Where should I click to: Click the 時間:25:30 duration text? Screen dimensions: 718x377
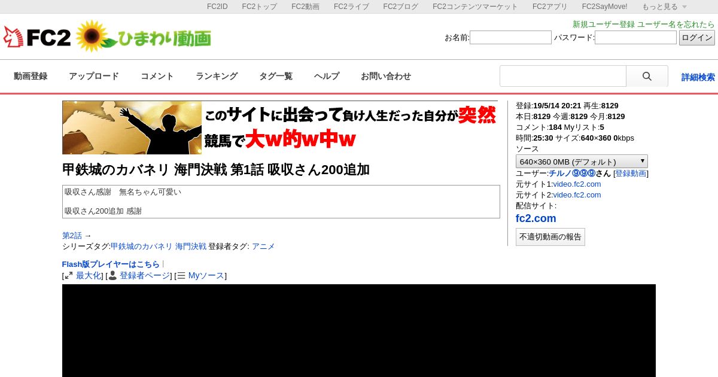(x=534, y=138)
